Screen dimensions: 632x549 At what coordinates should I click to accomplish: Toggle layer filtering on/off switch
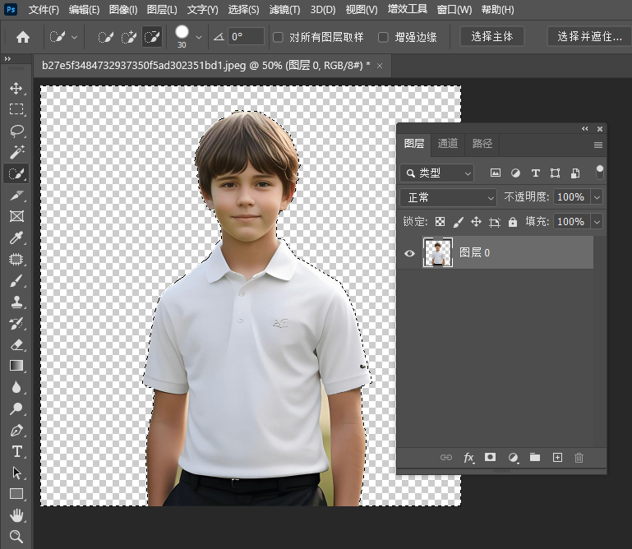point(600,173)
